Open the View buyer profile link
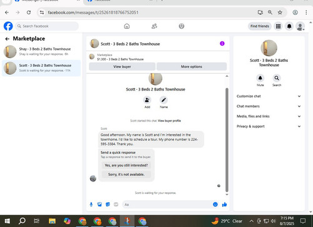Image resolution: width=313 pixels, height=227 pixels. pyautogui.click(x=169, y=121)
